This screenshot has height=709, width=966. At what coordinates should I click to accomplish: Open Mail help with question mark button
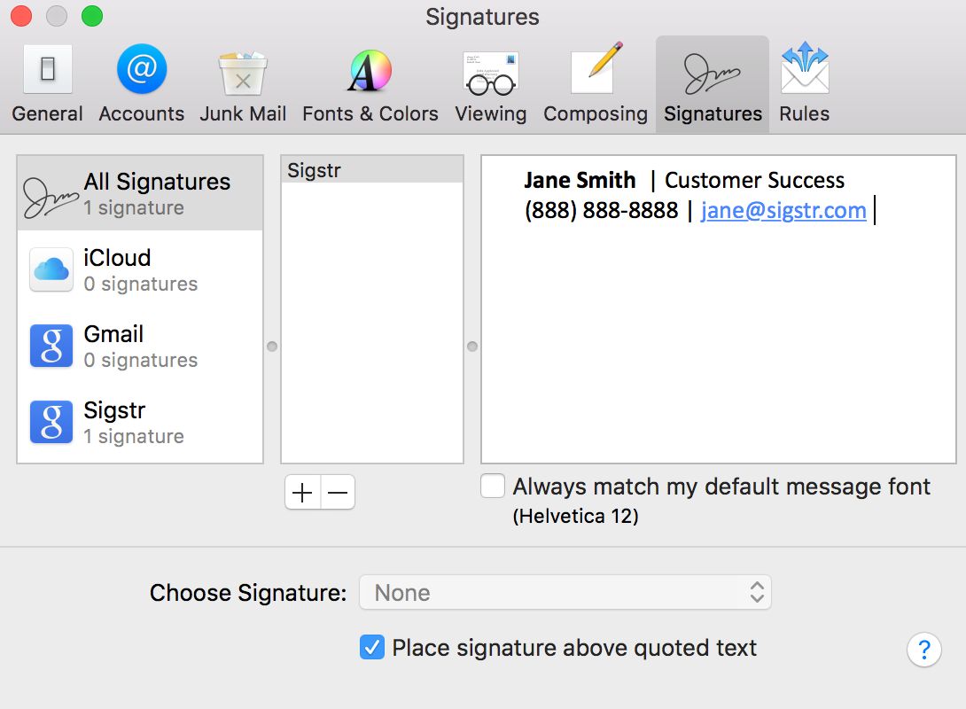point(924,650)
